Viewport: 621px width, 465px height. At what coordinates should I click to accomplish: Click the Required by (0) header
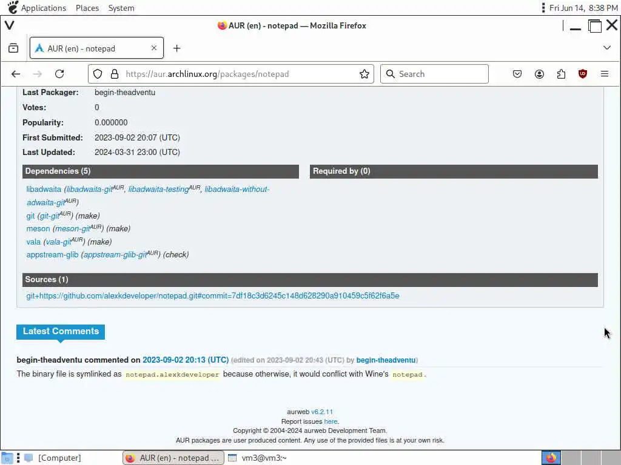[454, 171]
